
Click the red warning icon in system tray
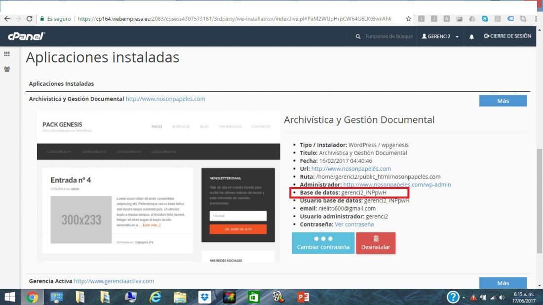click(473, 298)
